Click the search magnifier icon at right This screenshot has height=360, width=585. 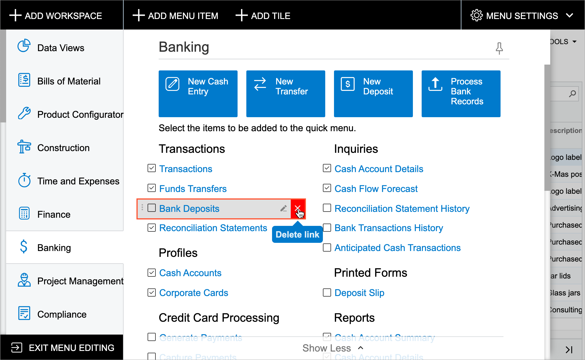pos(572,94)
